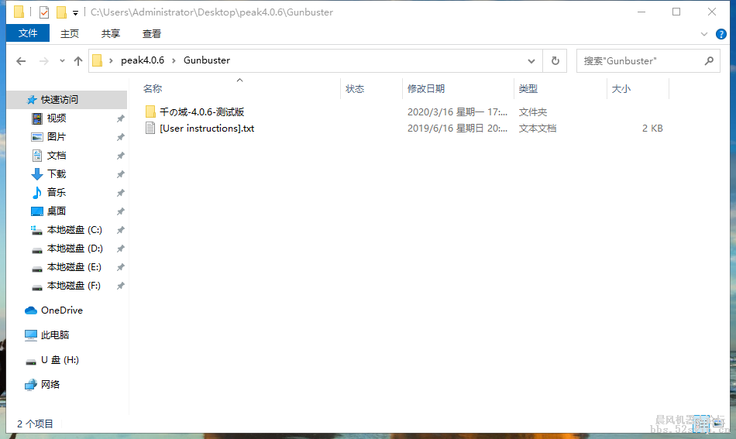Click the pin icon beside 本地磁盘 (D:)
This screenshot has height=439, width=736.
coord(121,248)
